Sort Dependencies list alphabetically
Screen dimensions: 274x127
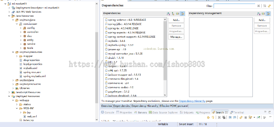tap(168, 14)
